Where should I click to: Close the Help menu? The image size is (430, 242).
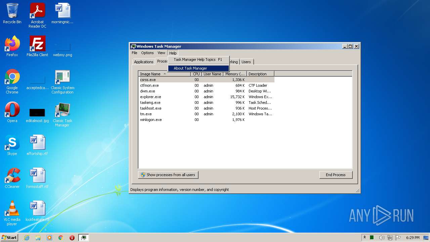[173, 53]
